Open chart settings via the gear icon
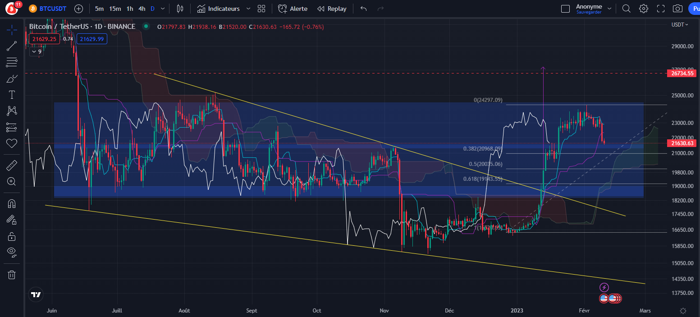700x317 pixels. tap(643, 8)
